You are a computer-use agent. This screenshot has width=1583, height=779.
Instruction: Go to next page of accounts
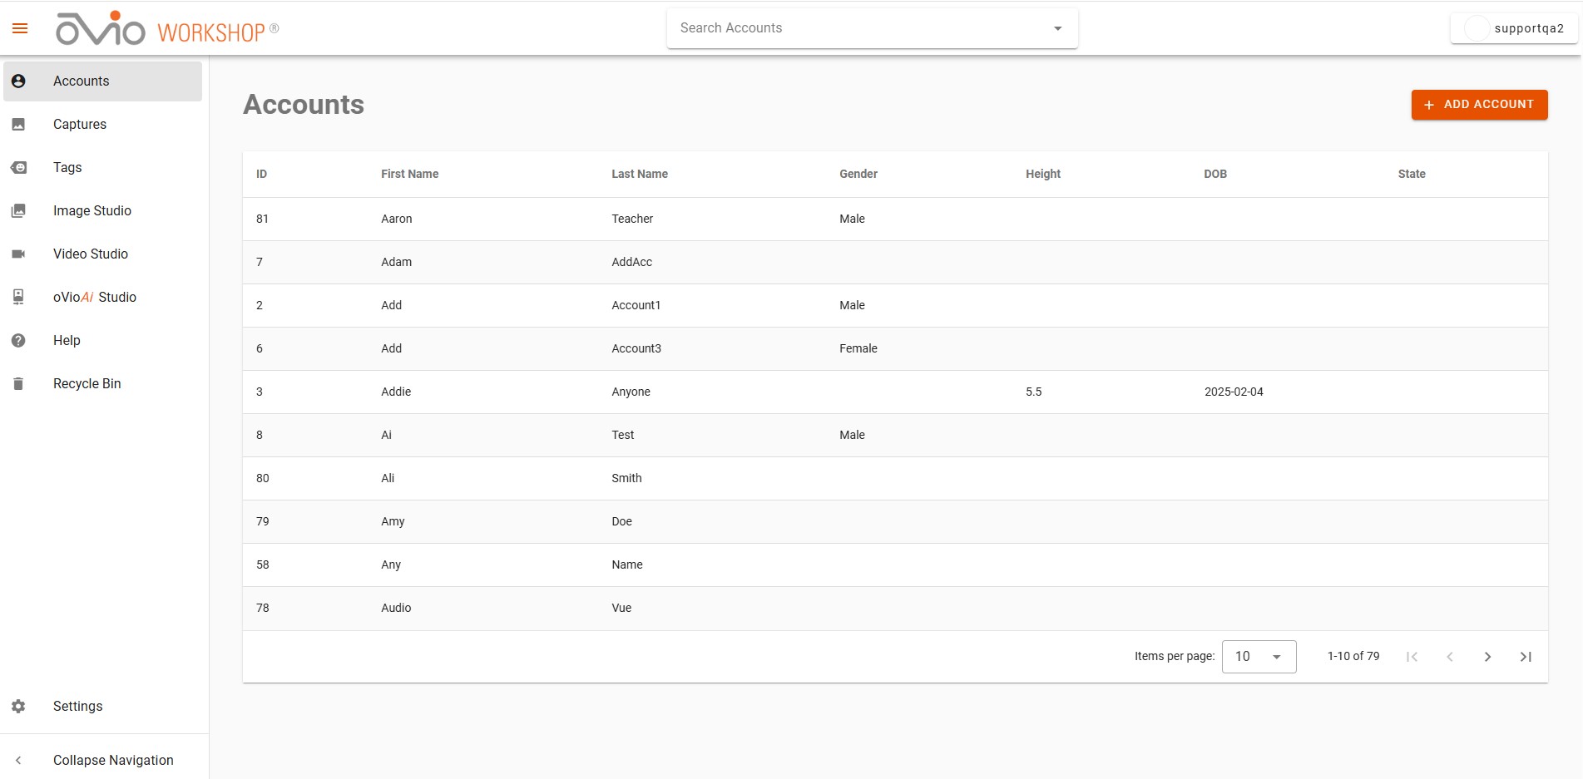1487,657
